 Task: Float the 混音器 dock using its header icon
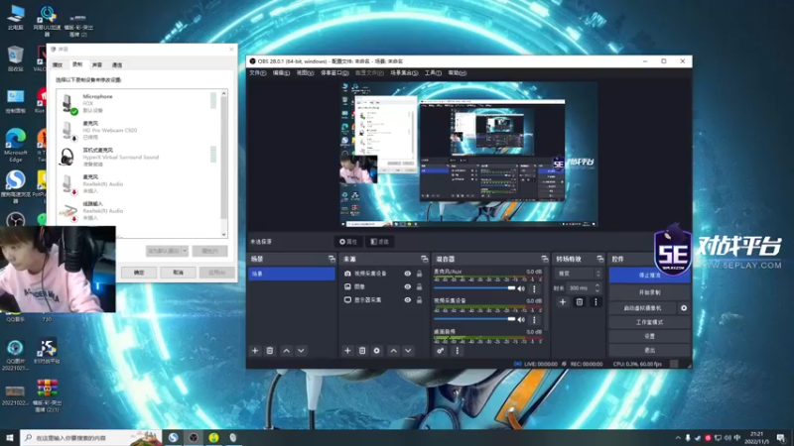tap(544, 259)
